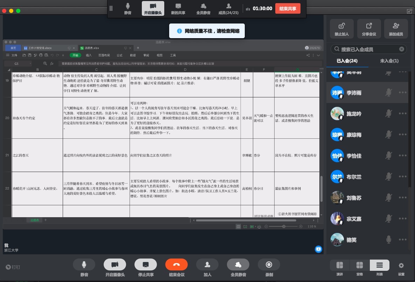This screenshot has height=282, width=415.
Task: Click the share meeting icon
Action: pyautogui.click(x=369, y=26)
